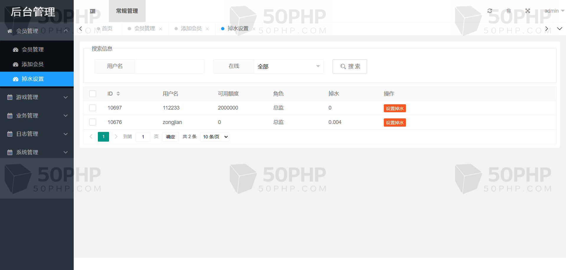Switch to the 首页 tab
Viewport: 566px width, 270px height.
coord(107,28)
